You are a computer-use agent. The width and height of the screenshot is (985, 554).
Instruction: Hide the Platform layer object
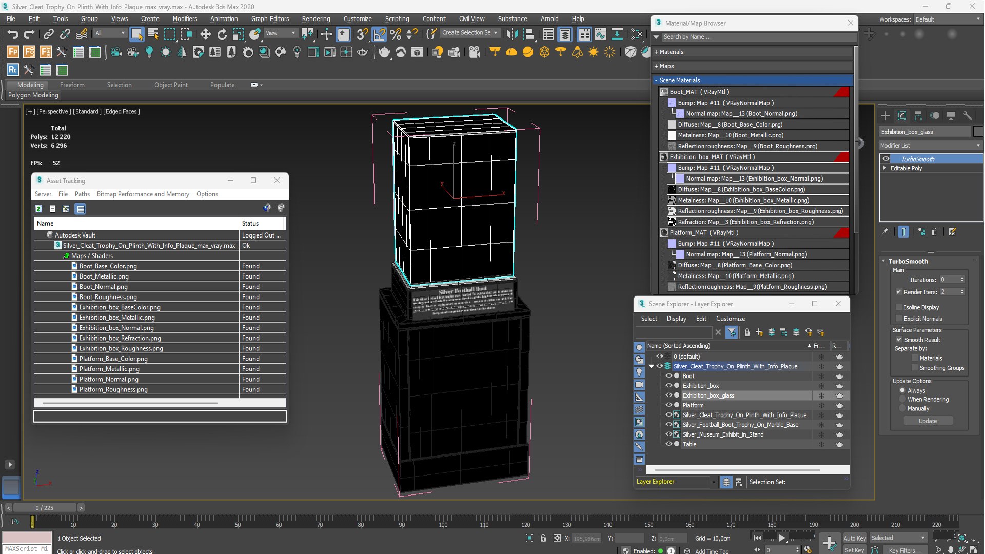tap(668, 405)
